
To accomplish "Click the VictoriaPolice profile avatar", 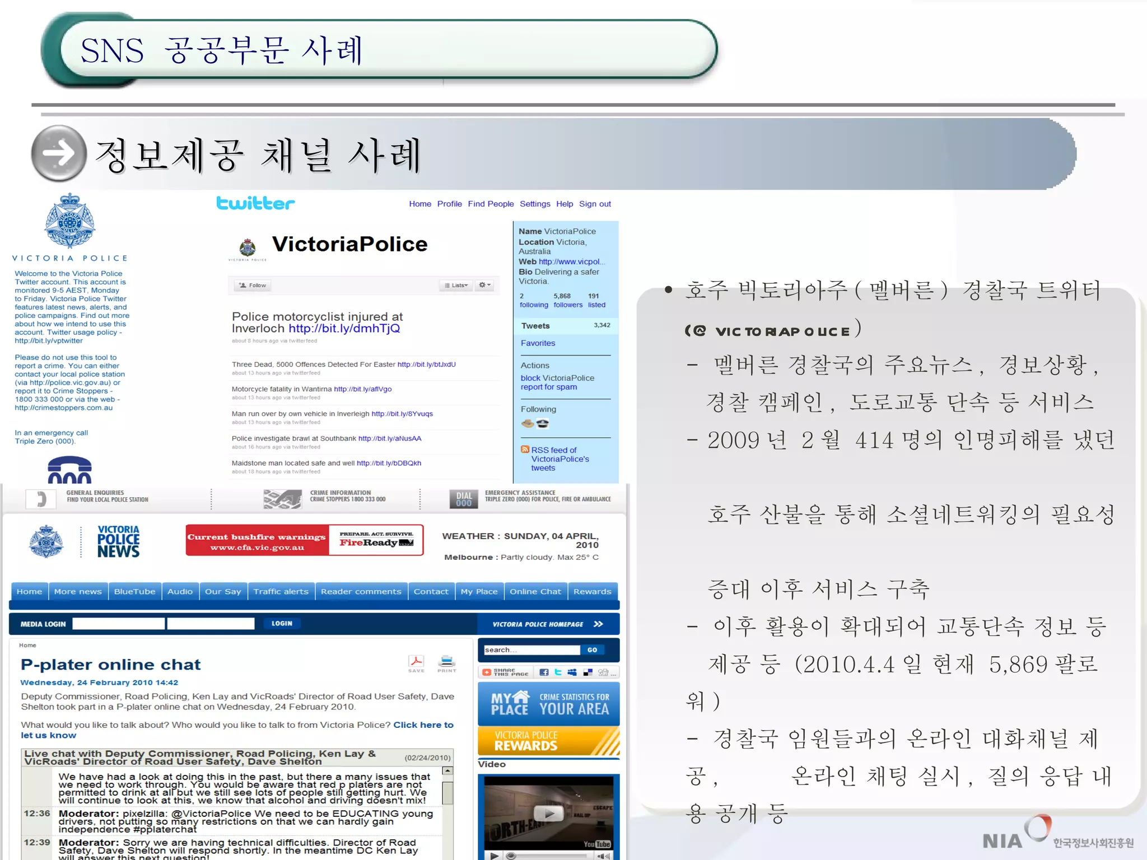I will tap(248, 248).
